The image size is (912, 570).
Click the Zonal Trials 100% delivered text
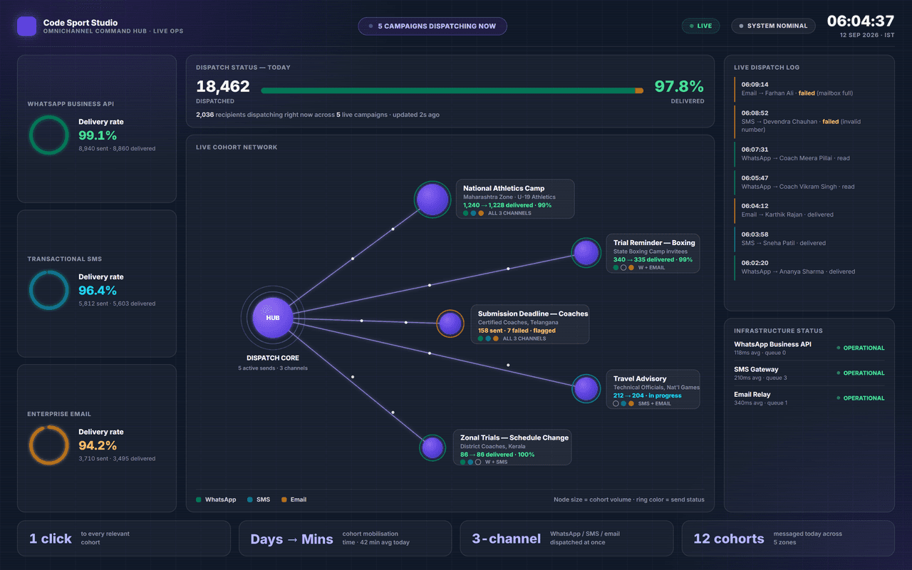[x=497, y=455]
